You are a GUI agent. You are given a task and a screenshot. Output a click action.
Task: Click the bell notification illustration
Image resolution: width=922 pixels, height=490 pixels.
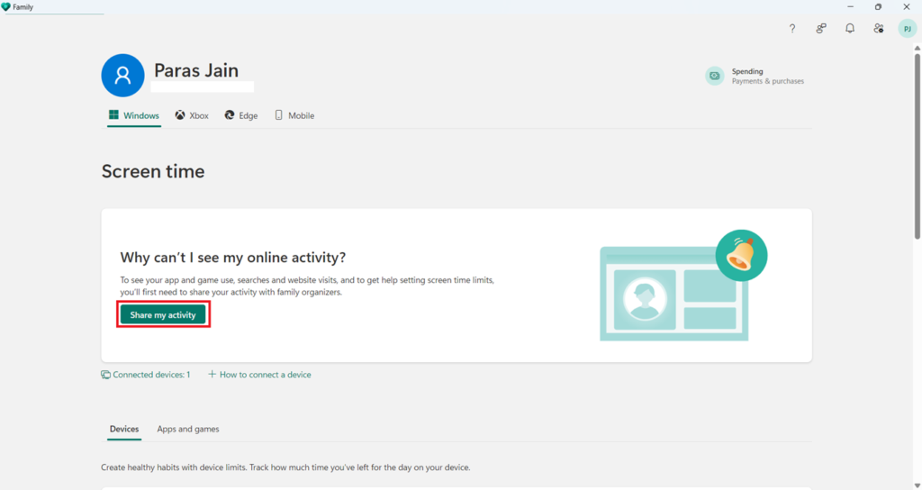click(741, 255)
